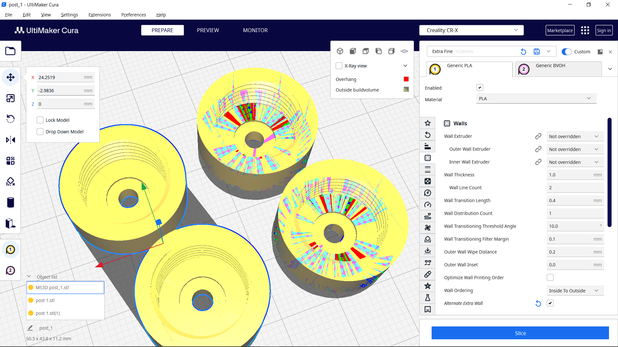Select extruder 2 button in toolbar
The width and height of the screenshot is (618, 347).
10,271
